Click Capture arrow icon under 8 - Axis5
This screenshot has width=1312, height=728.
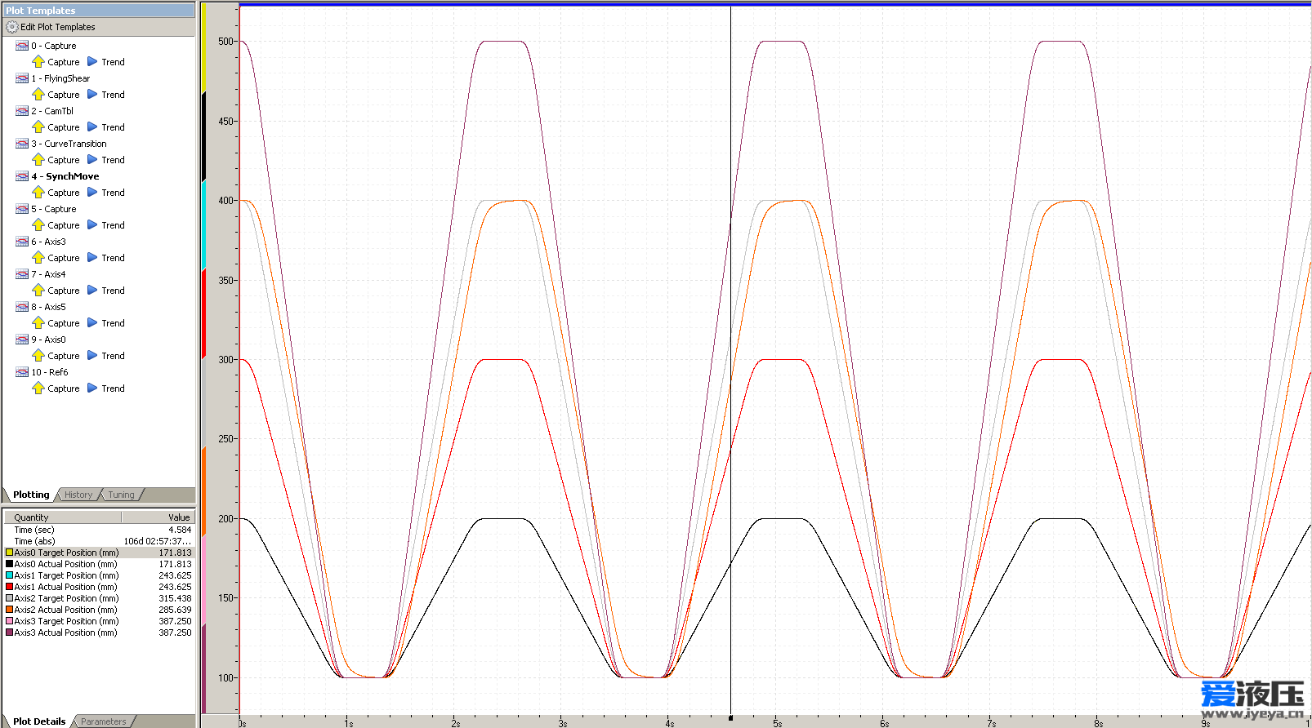click(x=38, y=323)
